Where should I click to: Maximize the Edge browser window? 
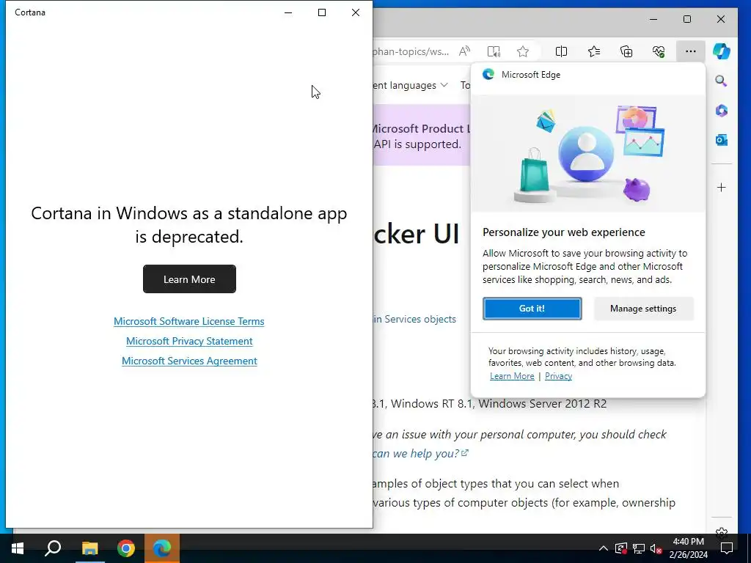686,19
